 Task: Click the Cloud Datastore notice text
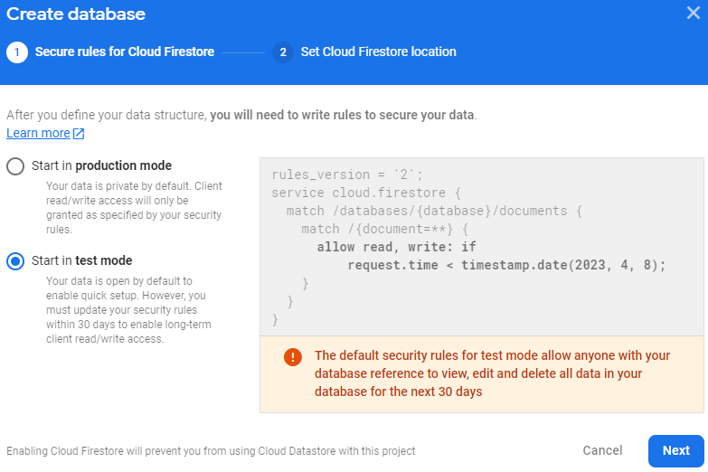point(211,450)
